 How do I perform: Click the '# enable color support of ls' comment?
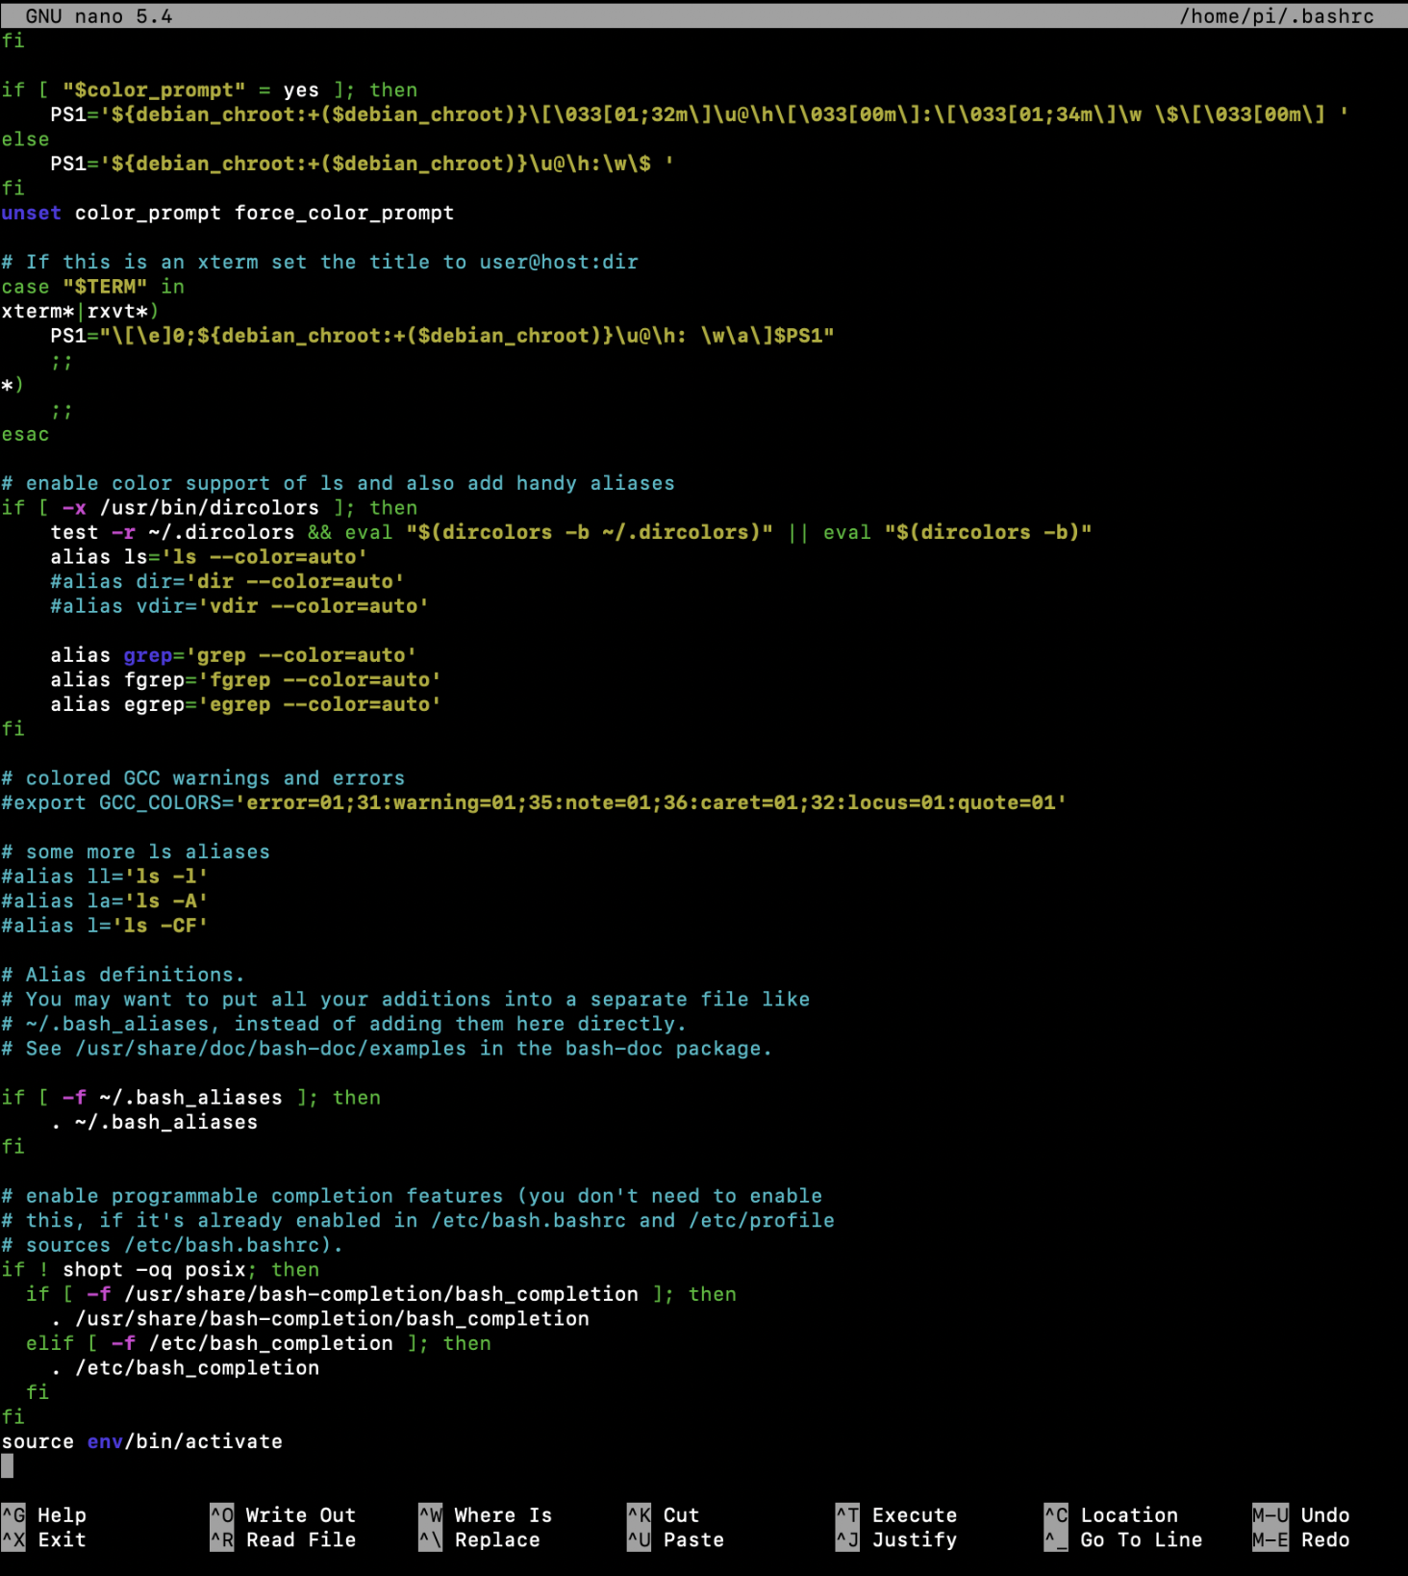click(x=339, y=482)
